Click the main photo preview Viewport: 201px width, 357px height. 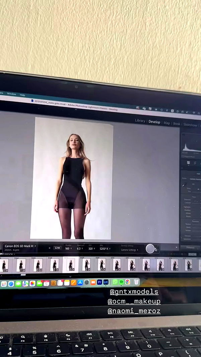pos(72,178)
